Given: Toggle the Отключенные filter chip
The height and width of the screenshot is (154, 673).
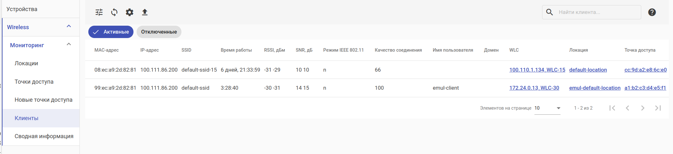Looking at the screenshot, I should tap(159, 32).
